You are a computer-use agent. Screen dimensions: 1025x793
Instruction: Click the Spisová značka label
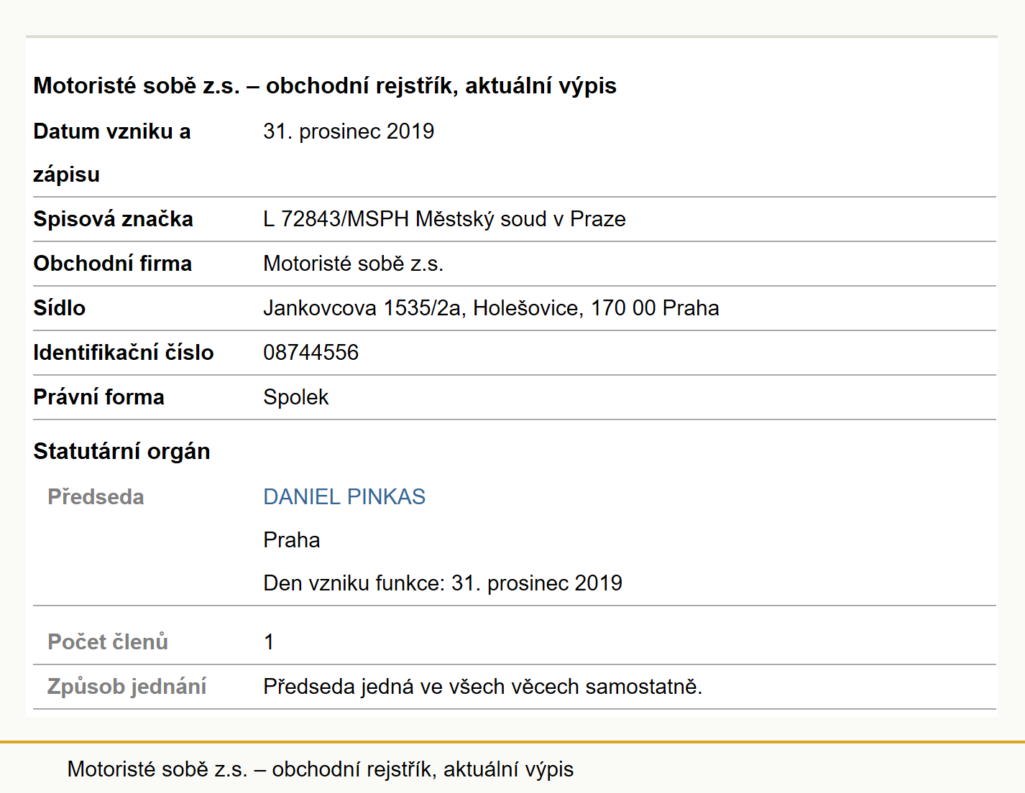click(x=113, y=219)
